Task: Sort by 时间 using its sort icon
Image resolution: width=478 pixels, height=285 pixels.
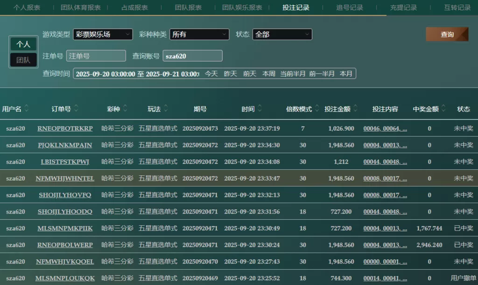Action: tap(260, 109)
